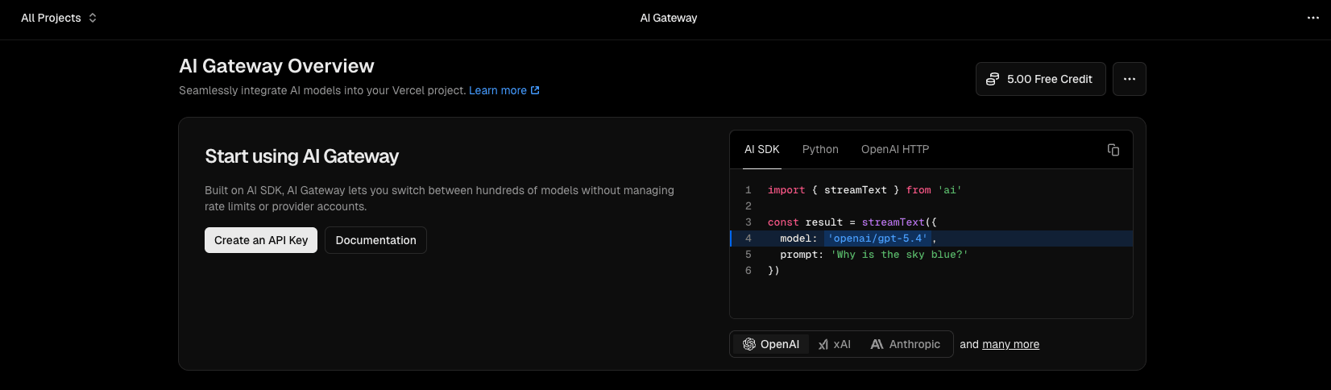Click the 'openai/gpt-5.4' model string
The height and width of the screenshot is (390, 1331).
click(x=877, y=239)
